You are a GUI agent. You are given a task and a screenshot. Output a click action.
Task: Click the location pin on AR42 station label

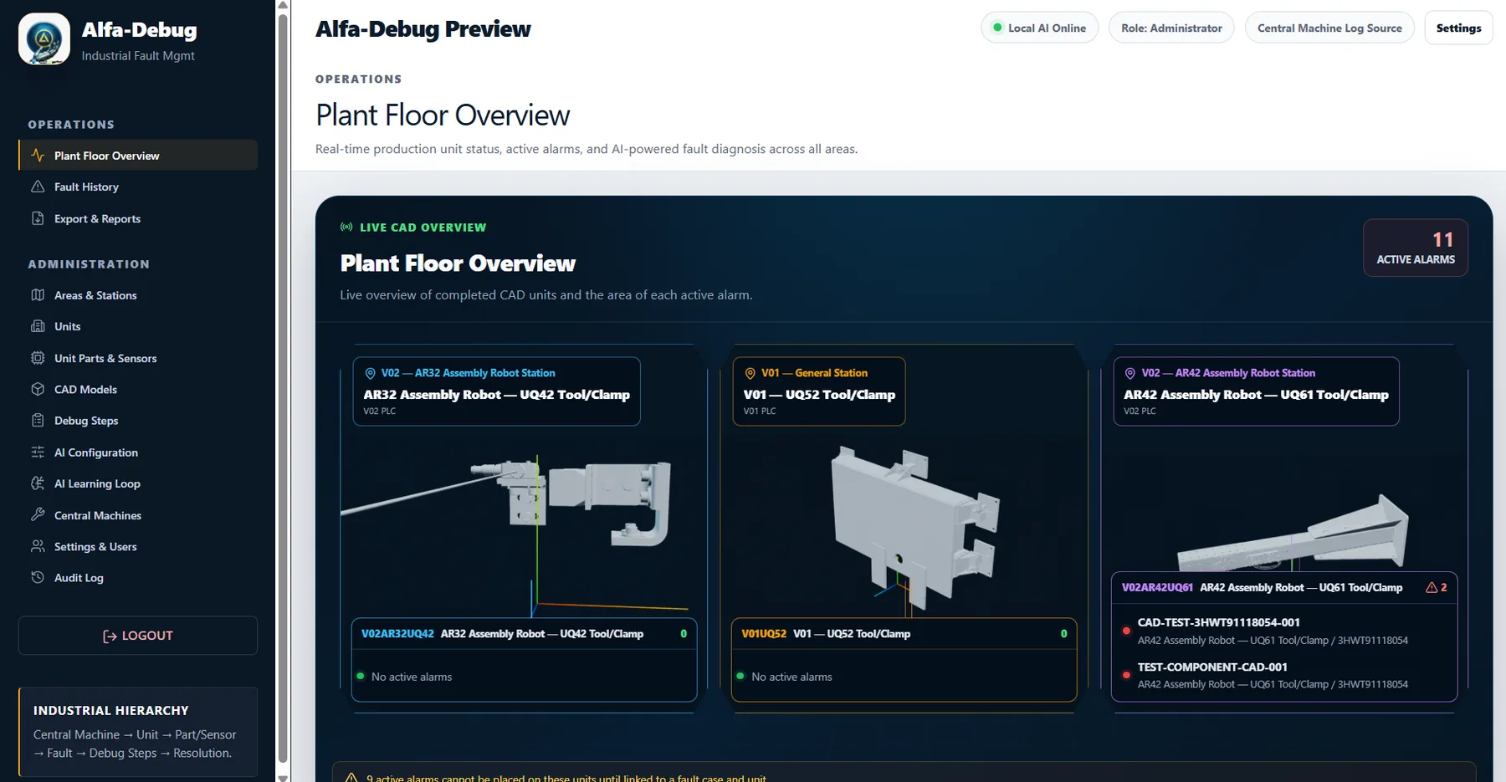1130,373
